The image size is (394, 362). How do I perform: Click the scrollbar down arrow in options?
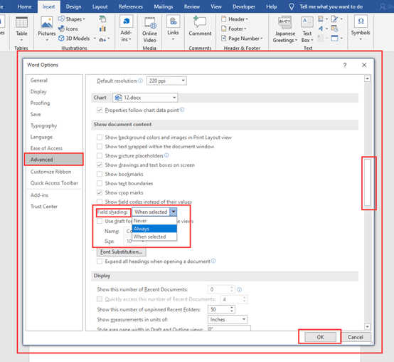click(x=368, y=326)
